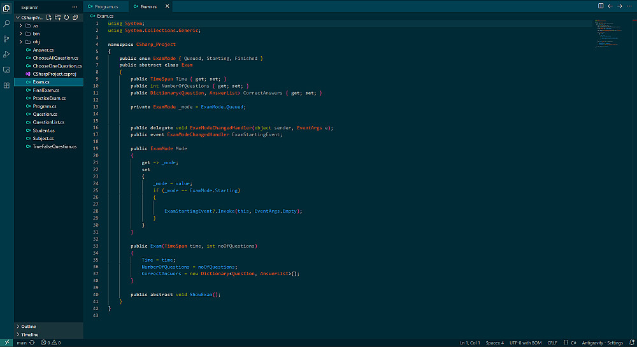This screenshot has width=637, height=347.
Task: Click the New Folder icon in Explorer
Action: pos(58,17)
